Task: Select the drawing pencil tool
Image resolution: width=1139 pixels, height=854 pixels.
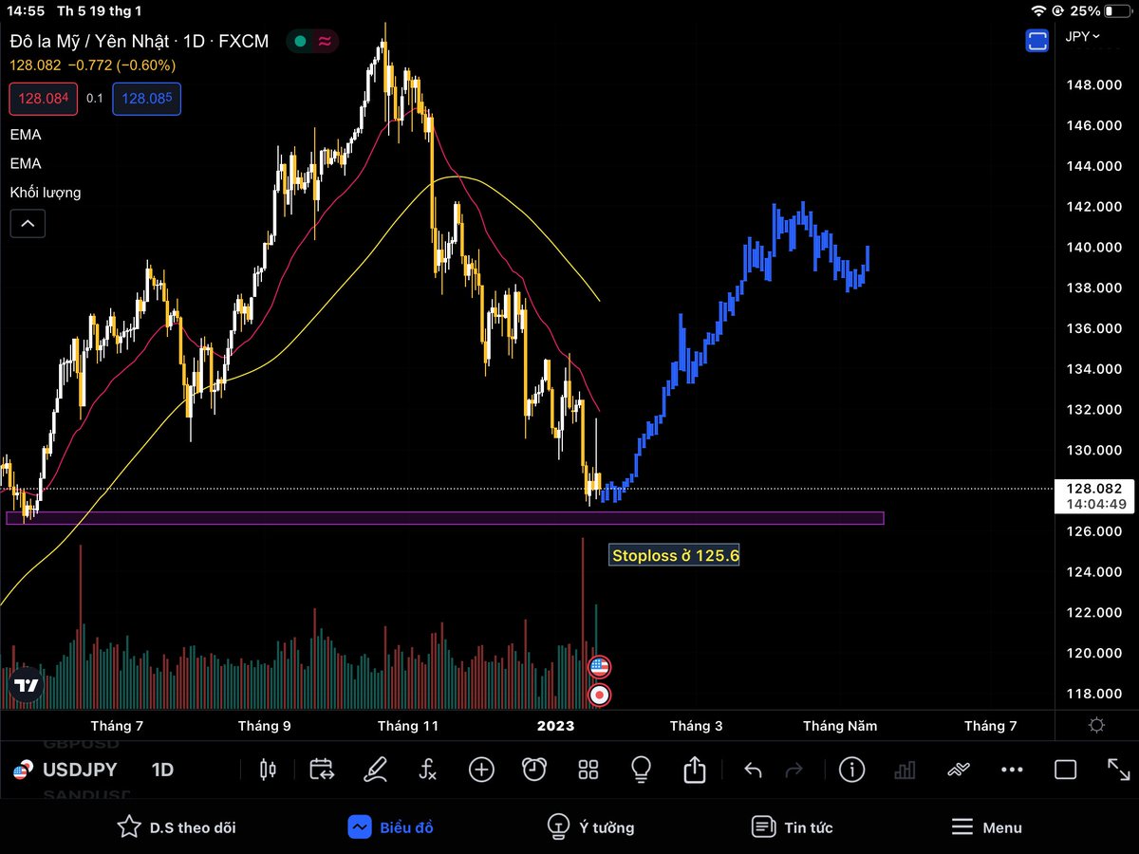Action: (x=375, y=770)
